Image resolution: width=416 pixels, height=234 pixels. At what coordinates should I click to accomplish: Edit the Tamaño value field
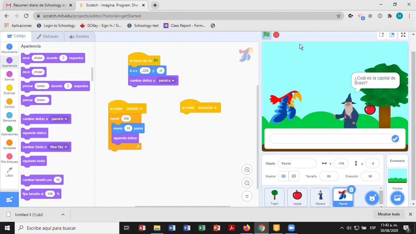pyautogui.click(x=329, y=176)
